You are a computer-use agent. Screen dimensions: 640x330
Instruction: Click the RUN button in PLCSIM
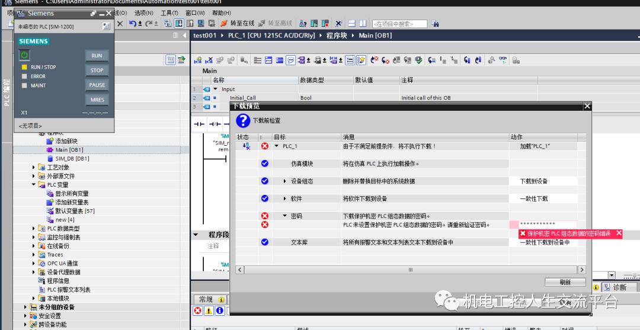tap(97, 56)
